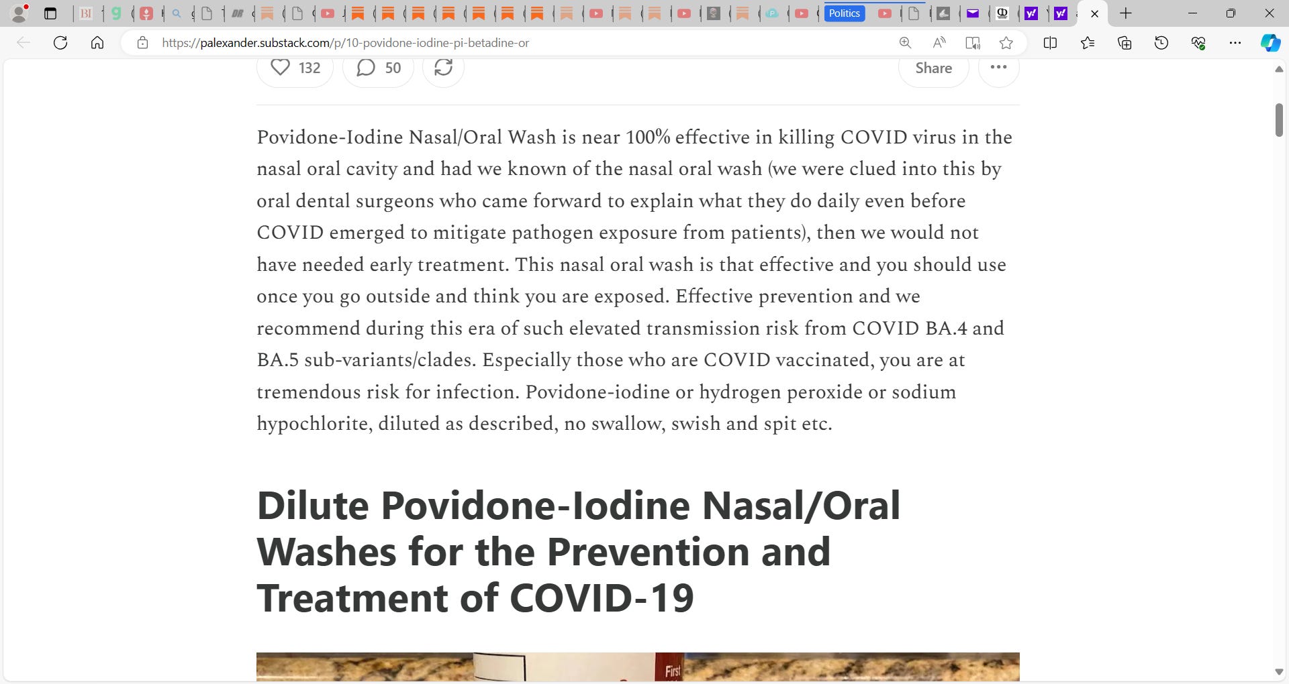1289x684 pixels.
Task: Click the phrase "Especially those who are COVID vaccinated"
Action: coord(678,360)
